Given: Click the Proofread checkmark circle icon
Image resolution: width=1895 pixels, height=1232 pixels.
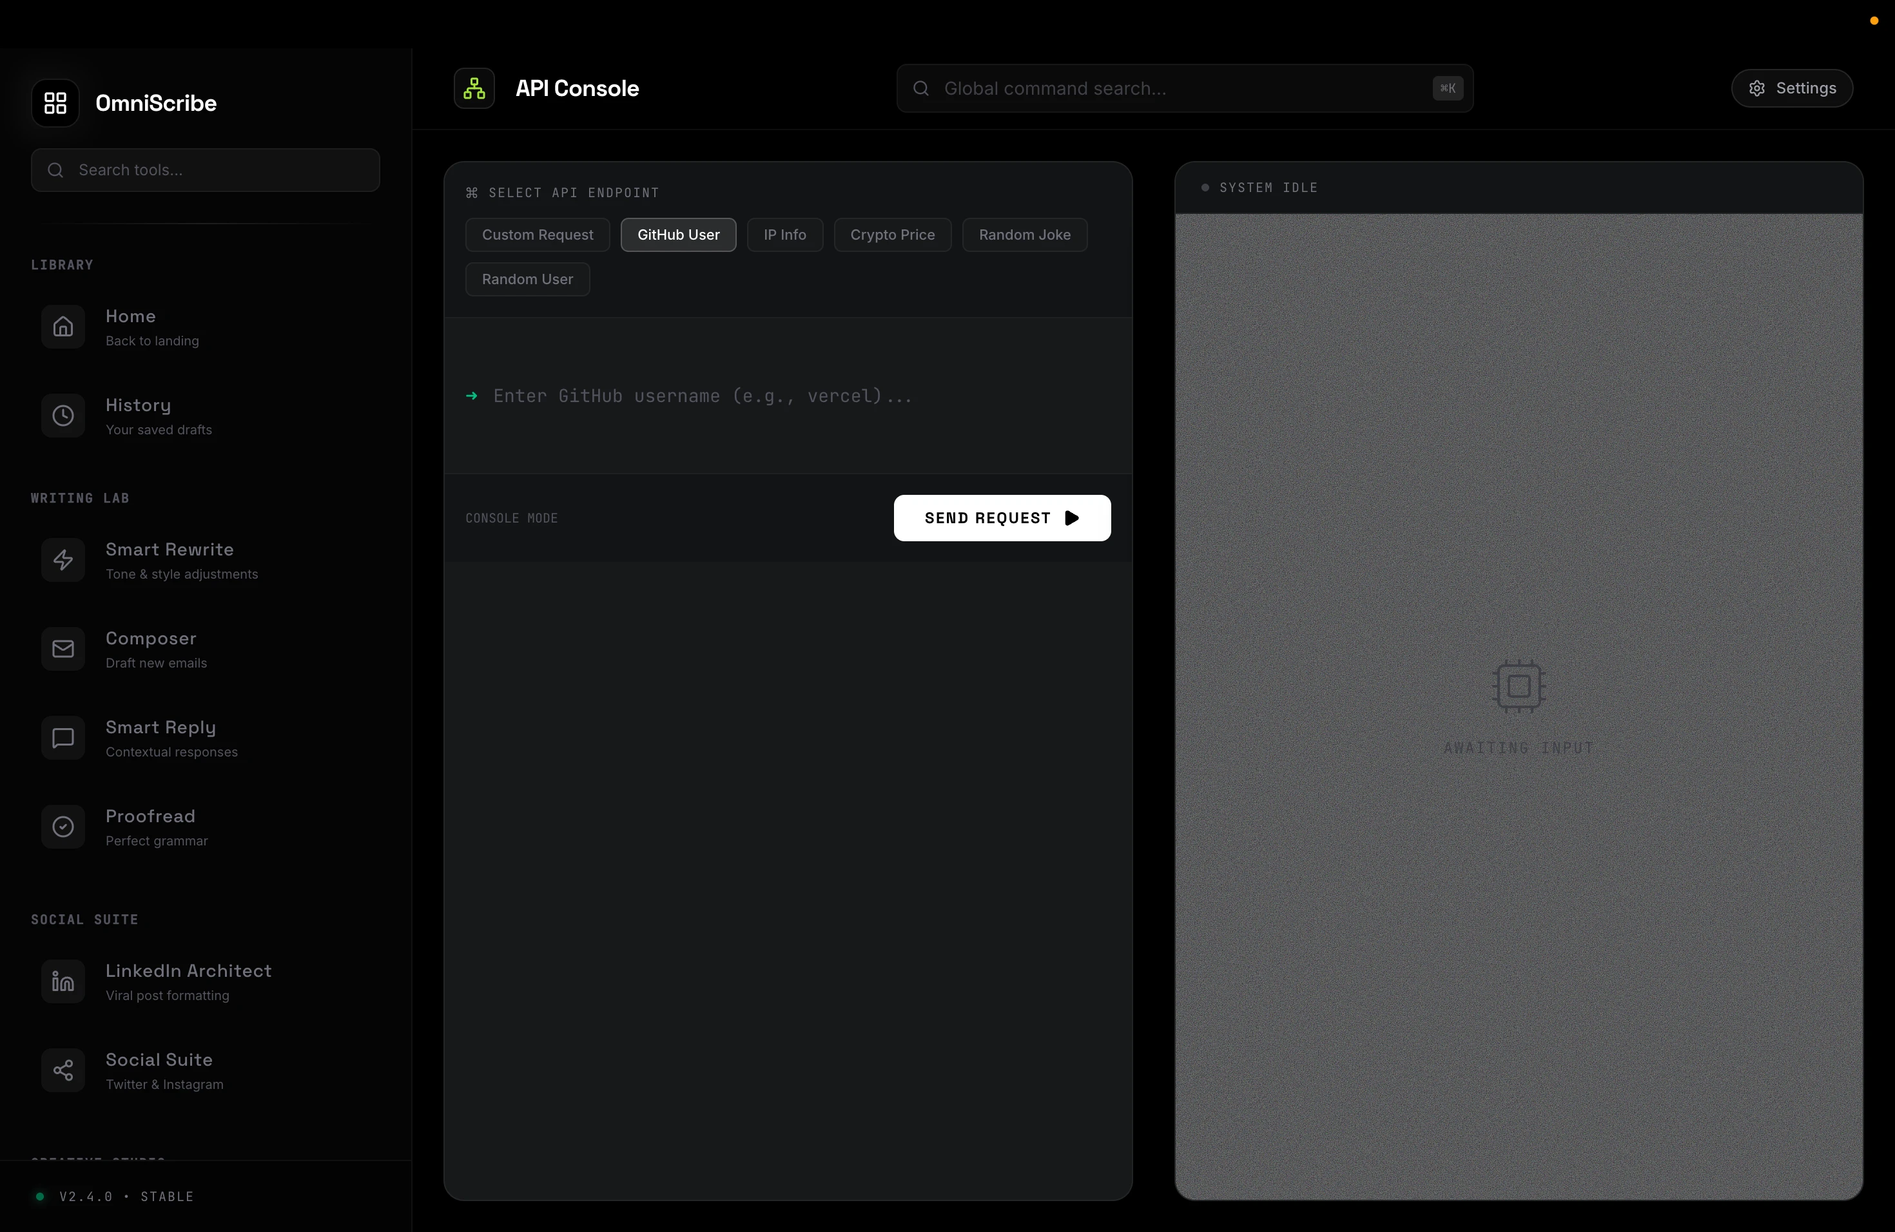Looking at the screenshot, I should pos(63,827).
